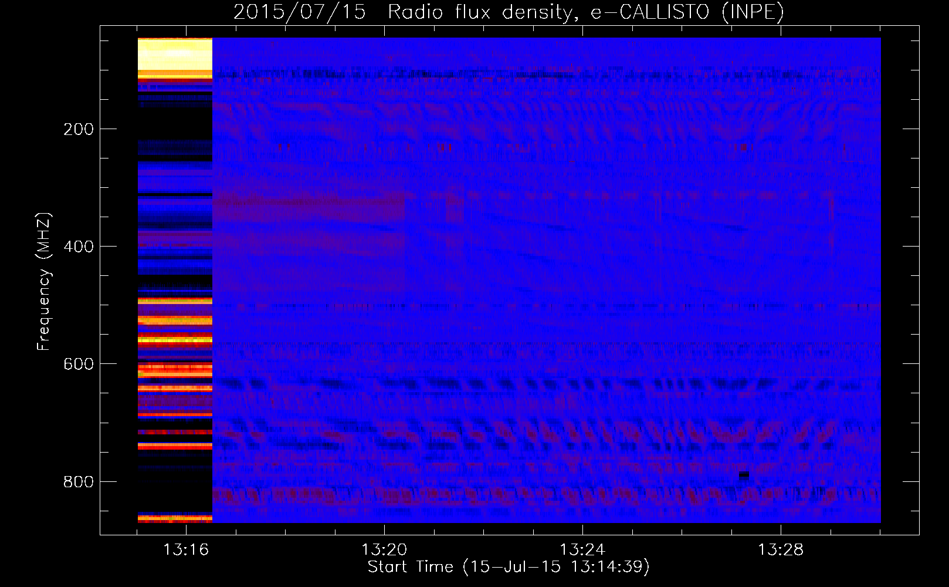This screenshot has height=587, width=949.
Task: Click the 400 MHz frequency tick label
Action: click(x=79, y=247)
